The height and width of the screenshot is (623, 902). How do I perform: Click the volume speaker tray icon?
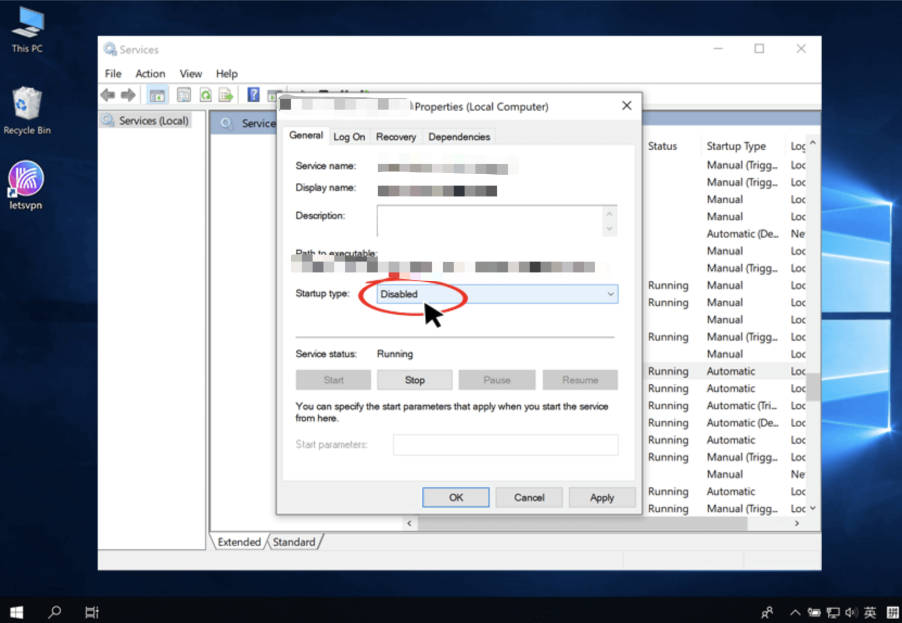pos(851,613)
